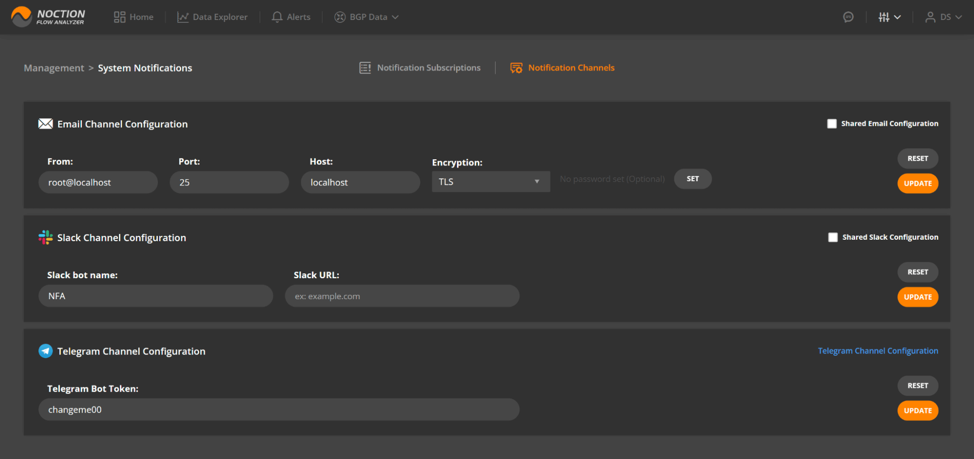Viewport: 974px width, 459px height.
Task: Expand the settings menu chevron
Action: [x=898, y=17]
